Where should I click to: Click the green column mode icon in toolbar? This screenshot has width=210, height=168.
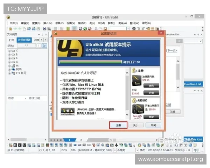(68, 29)
